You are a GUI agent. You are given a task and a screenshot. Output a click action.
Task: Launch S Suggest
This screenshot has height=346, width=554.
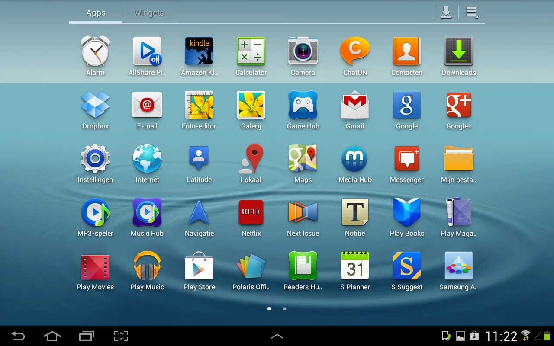pyautogui.click(x=407, y=266)
